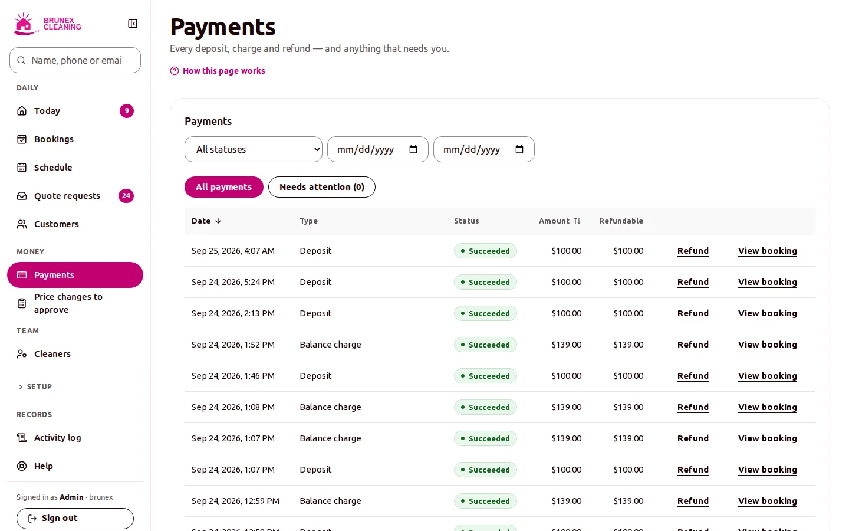Click the Today home icon
This screenshot has height=531, width=849.
pos(22,111)
